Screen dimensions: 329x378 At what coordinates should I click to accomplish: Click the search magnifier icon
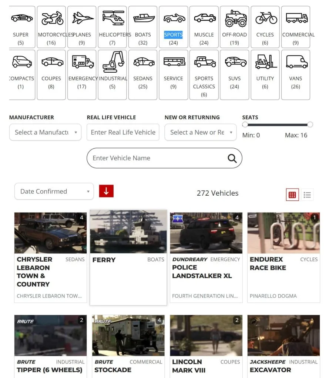232,158
